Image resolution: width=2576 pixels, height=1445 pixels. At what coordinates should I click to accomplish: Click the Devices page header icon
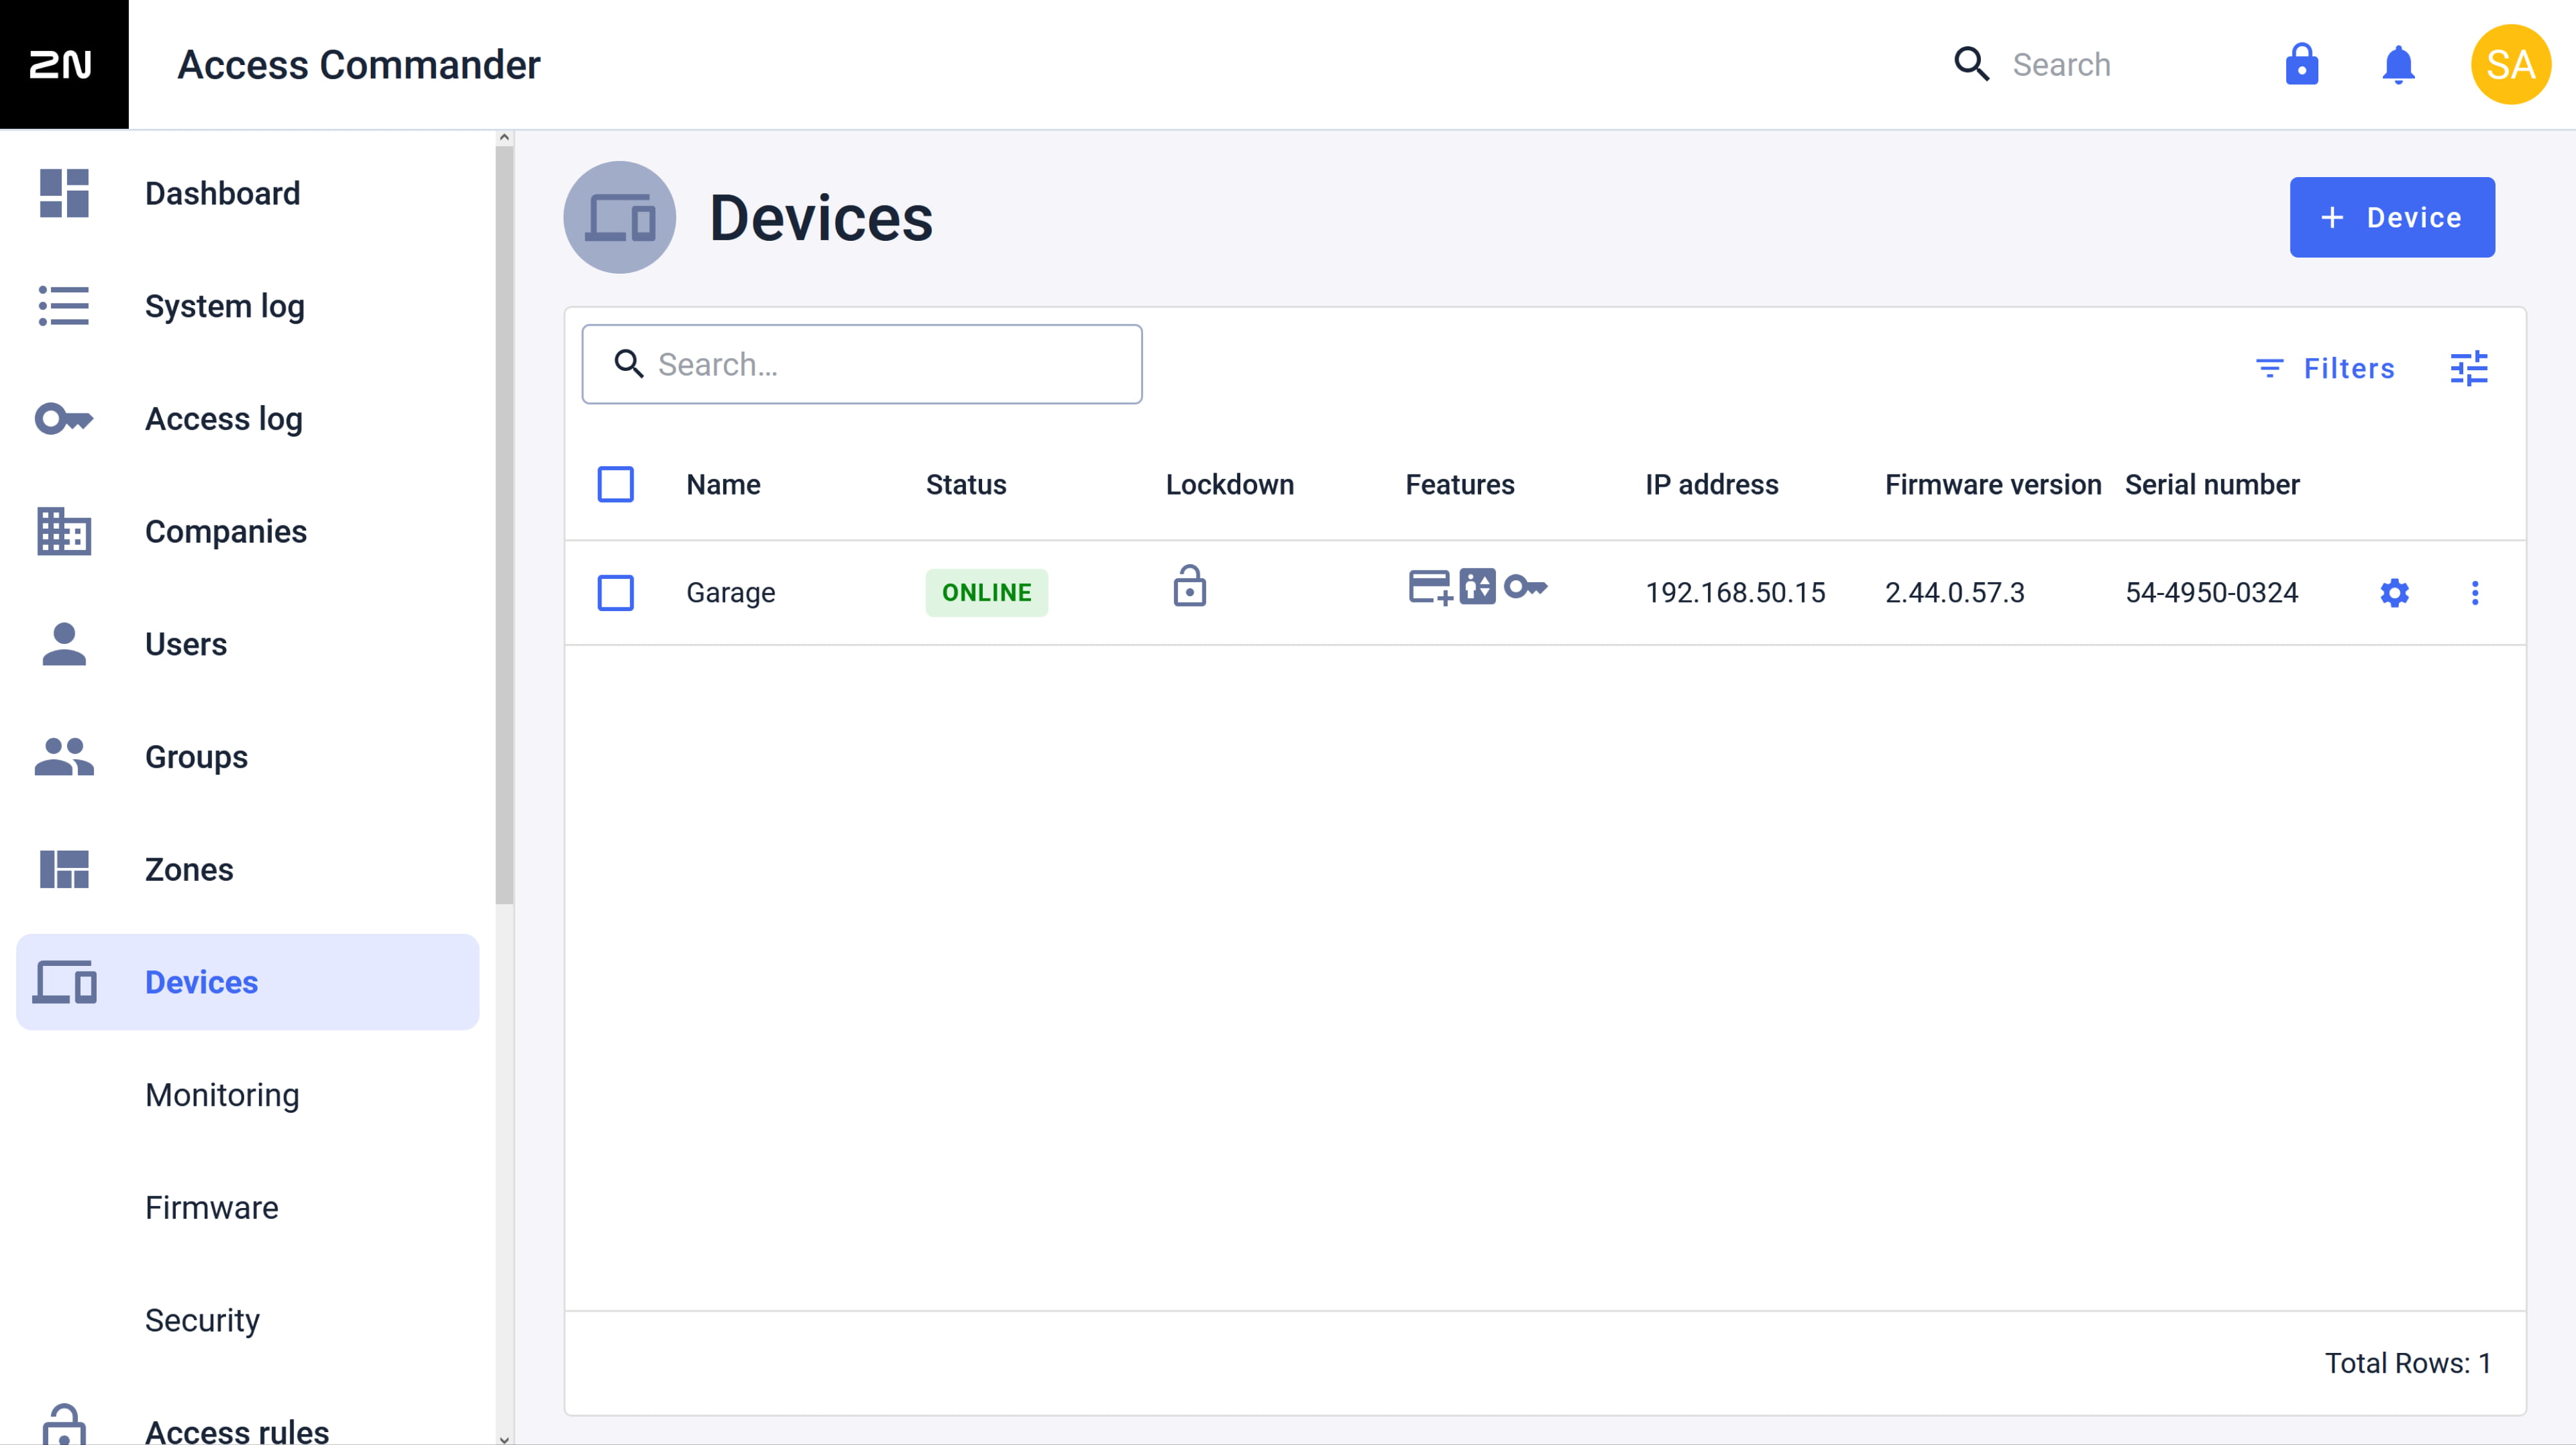click(619, 217)
